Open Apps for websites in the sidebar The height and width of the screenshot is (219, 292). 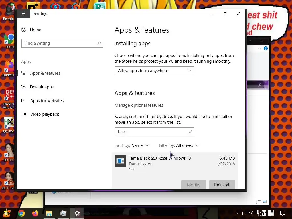tap(47, 101)
